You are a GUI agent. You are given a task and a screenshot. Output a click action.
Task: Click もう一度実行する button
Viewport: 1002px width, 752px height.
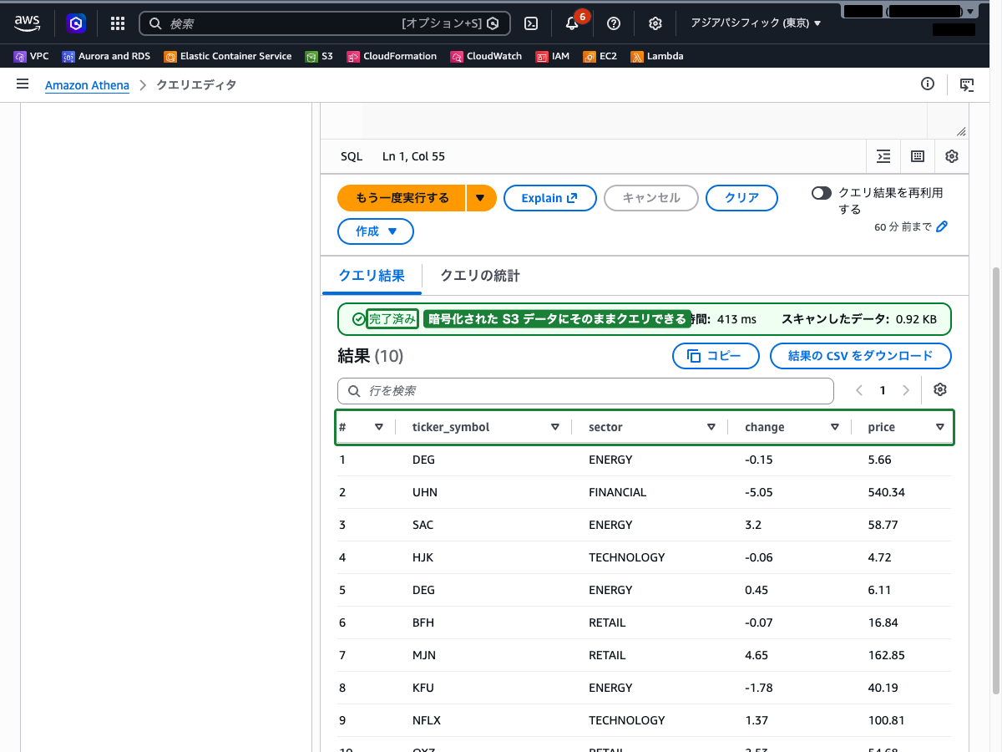[x=402, y=198]
